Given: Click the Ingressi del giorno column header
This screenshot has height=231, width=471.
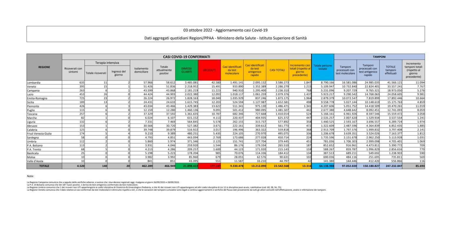Looking at the screenshot, I should tap(118, 73).
